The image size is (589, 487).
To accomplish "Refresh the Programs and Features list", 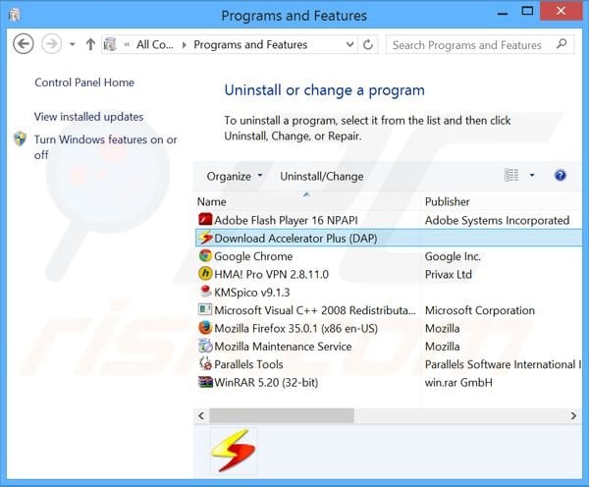I will (x=368, y=45).
